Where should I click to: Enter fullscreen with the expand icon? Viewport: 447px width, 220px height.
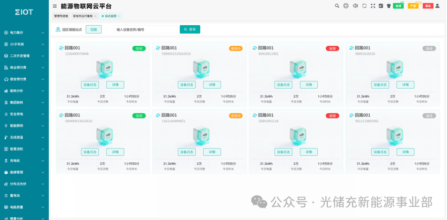click(x=373, y=6)
